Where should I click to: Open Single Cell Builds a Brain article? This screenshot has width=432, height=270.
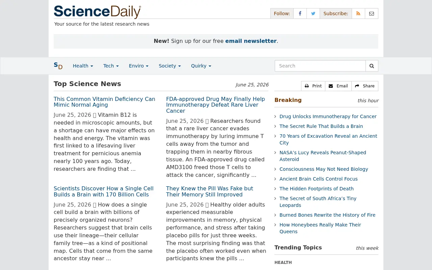point(104,191)
